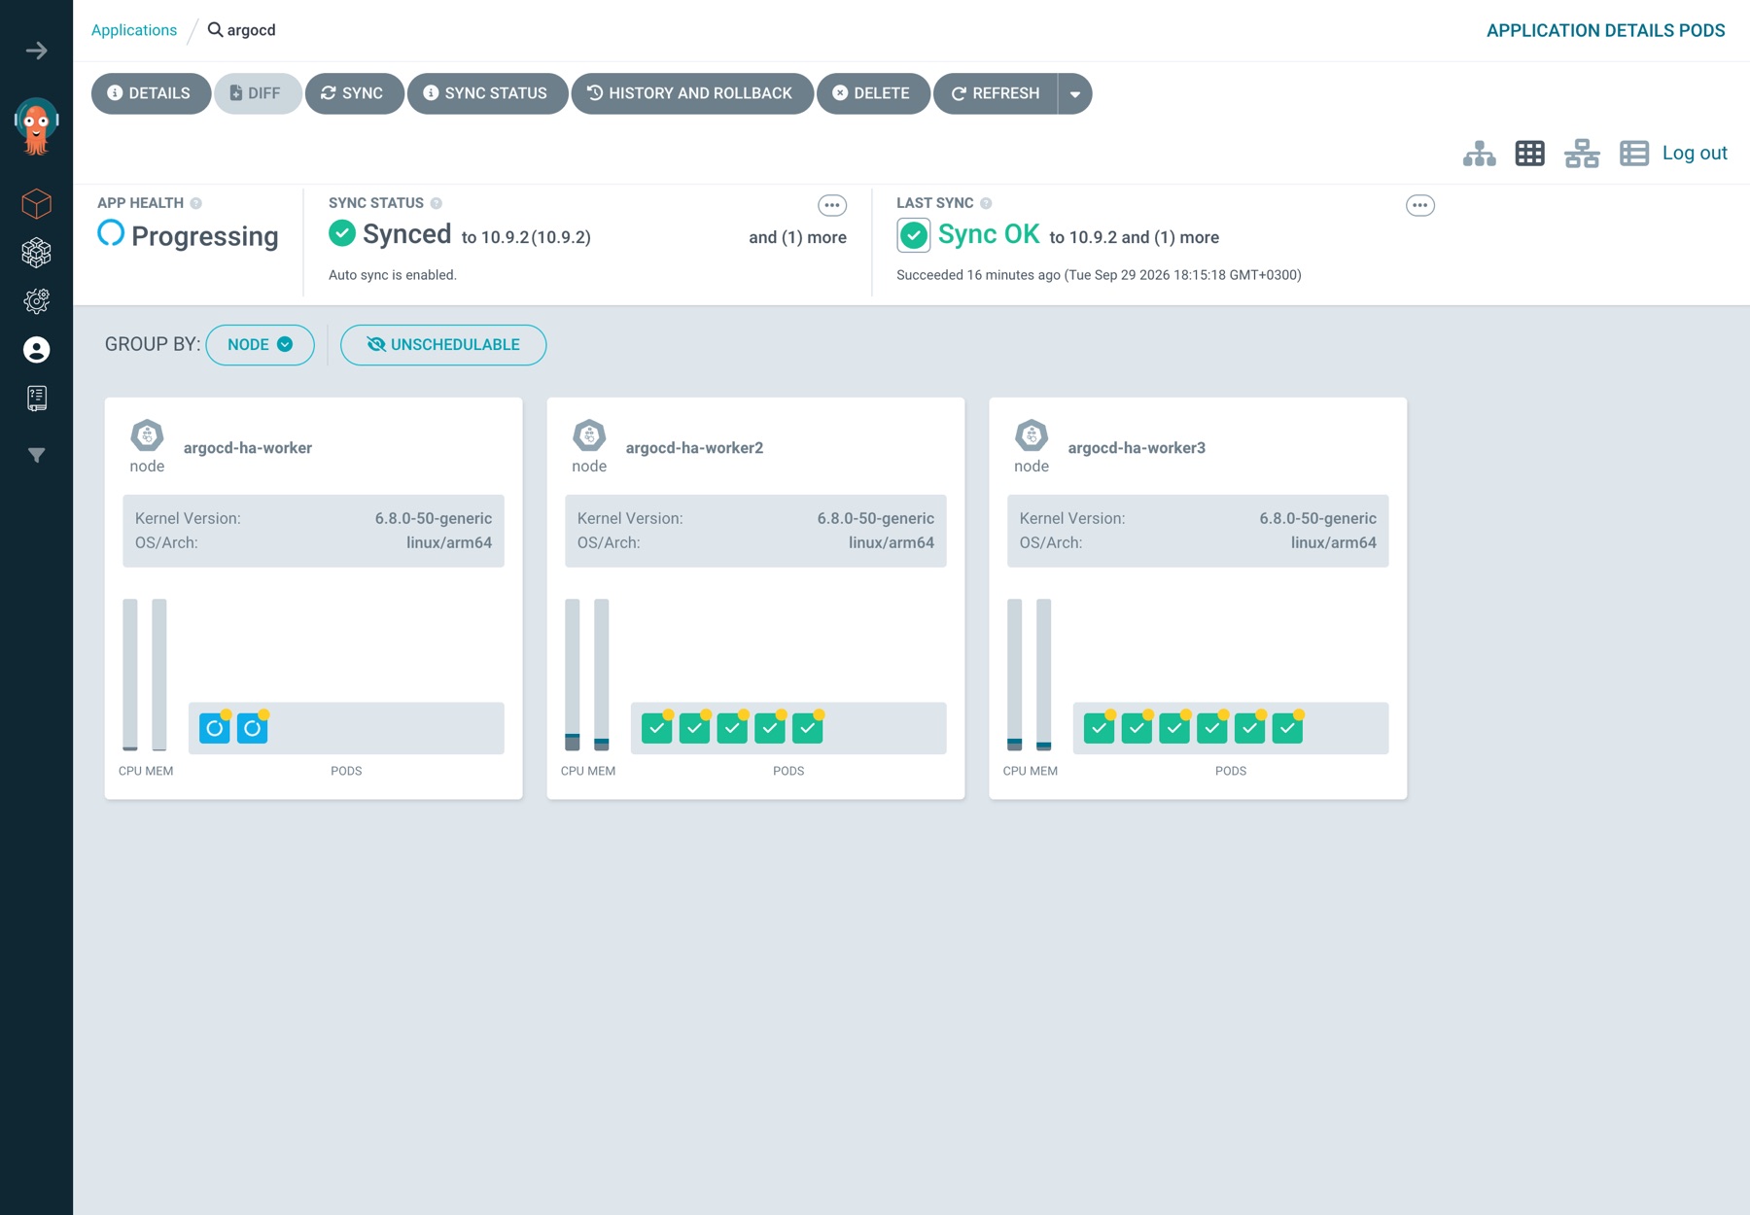The height and width of the screenshot is (1215, 1750).
Task: Click the argocd-ha-worker2 node name
Action: tap(694, 448)
